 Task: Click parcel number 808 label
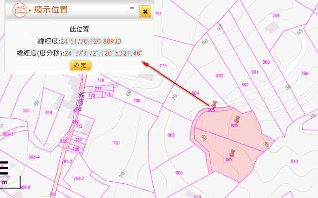pyautogui.click(x=171, y=135)
